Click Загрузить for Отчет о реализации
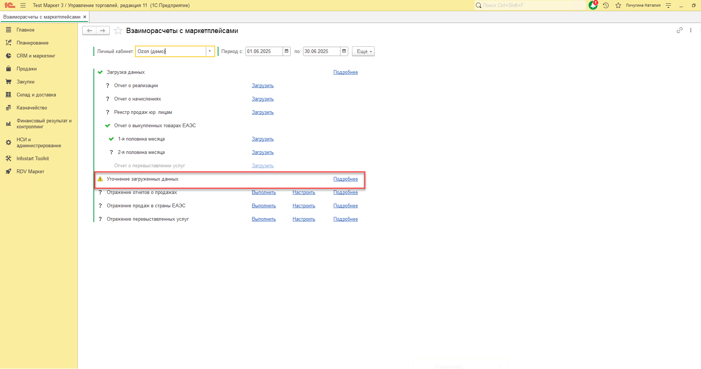Image resolution: width=701 pixels, height=369 pixels. 263,86
